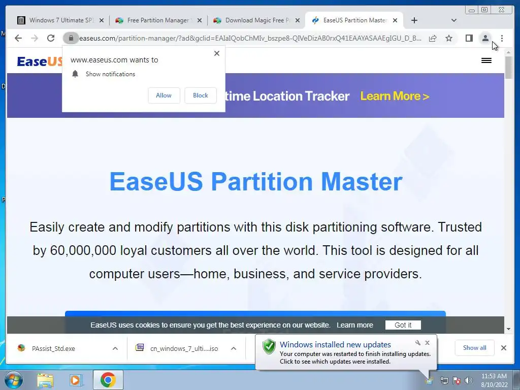Image resolution: width=520 pixels, height=390 pixels.
Task: Close the Windows 7 Ultimate tab
Action: coord(102,20)
